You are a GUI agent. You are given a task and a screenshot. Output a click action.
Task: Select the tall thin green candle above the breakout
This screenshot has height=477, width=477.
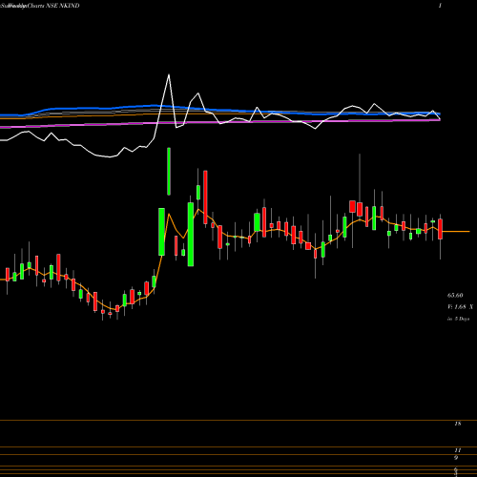169,171
